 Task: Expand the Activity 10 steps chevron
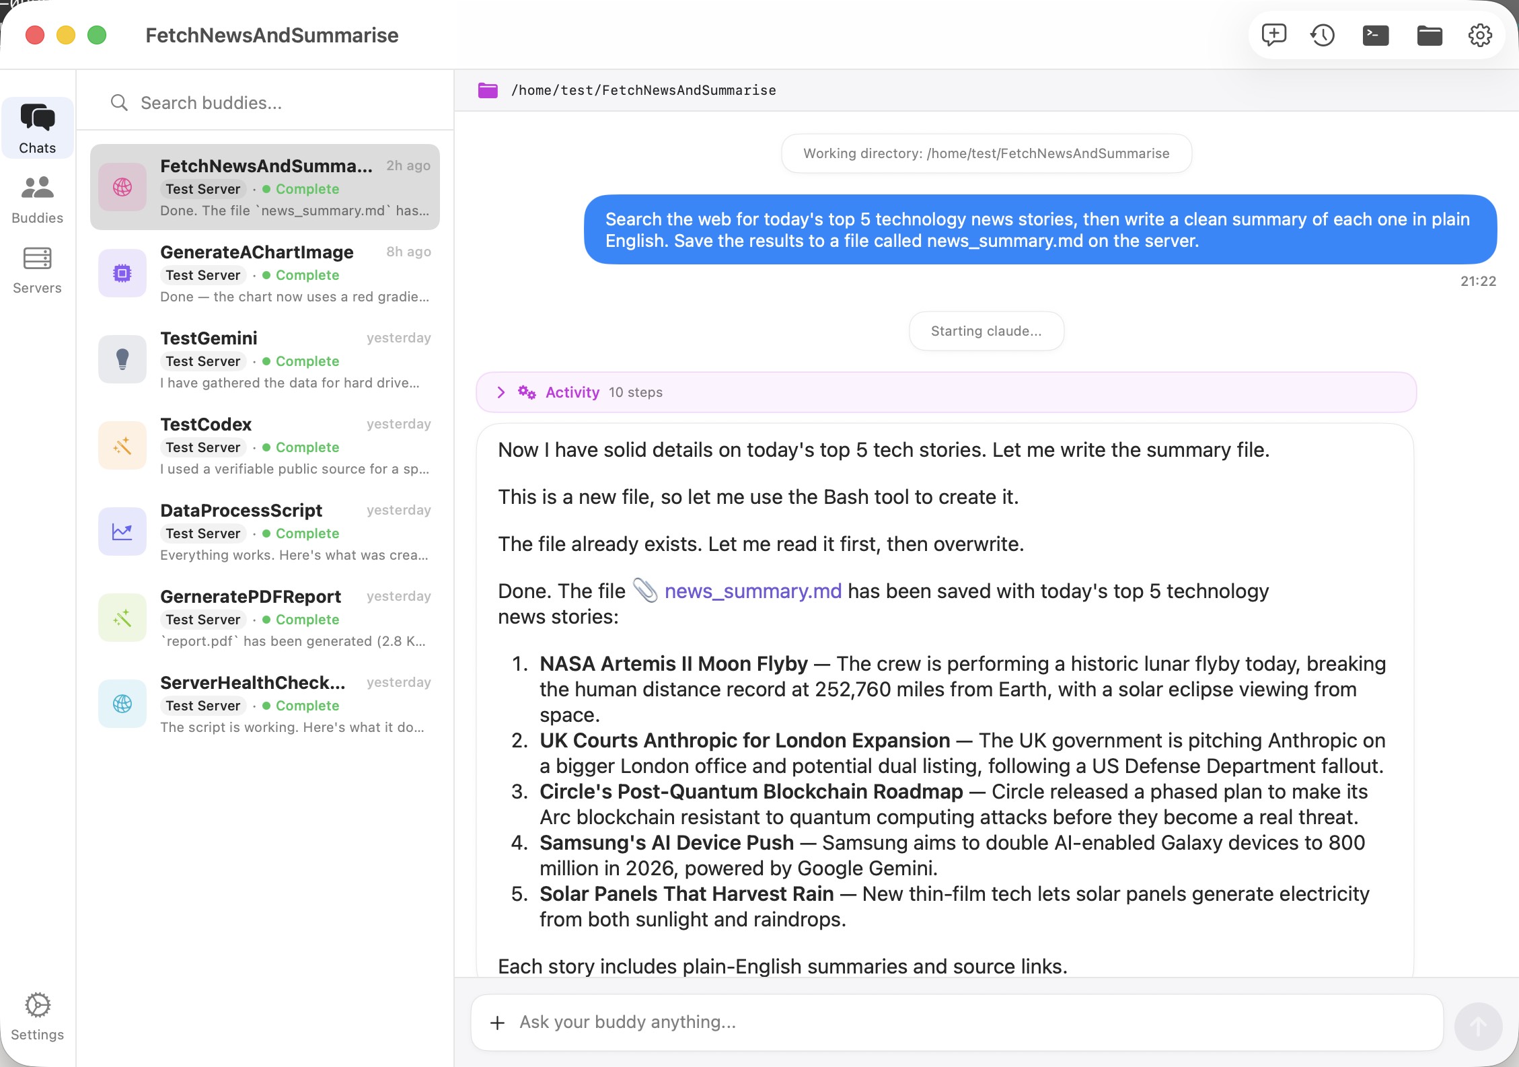tap(501, 392)
